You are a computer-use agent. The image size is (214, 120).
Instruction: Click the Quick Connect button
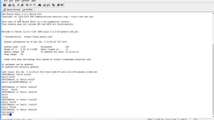(x=12, y=10)
